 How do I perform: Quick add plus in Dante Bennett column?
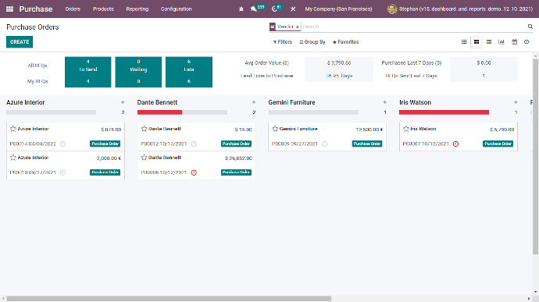pyautogui.click(x=254, y=102)
